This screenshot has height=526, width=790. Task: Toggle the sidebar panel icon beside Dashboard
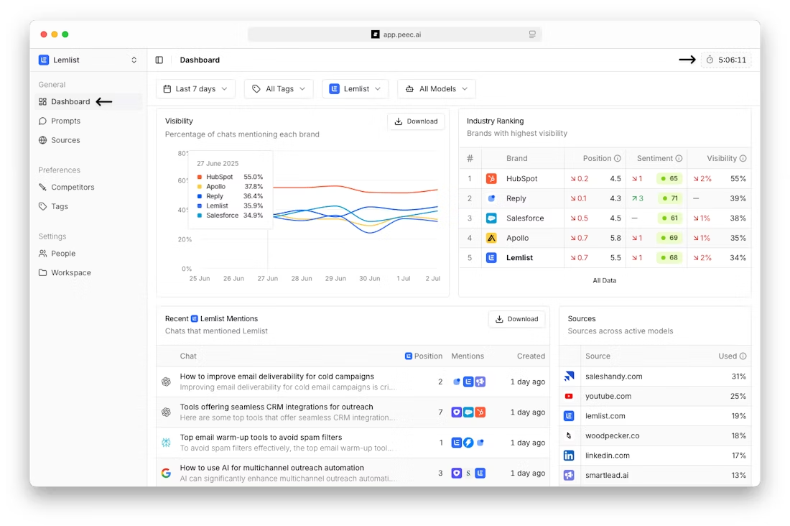coord(159,60)
